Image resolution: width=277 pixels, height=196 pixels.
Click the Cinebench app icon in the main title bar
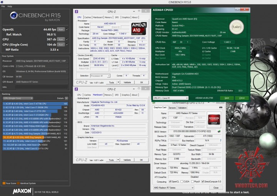2,2
